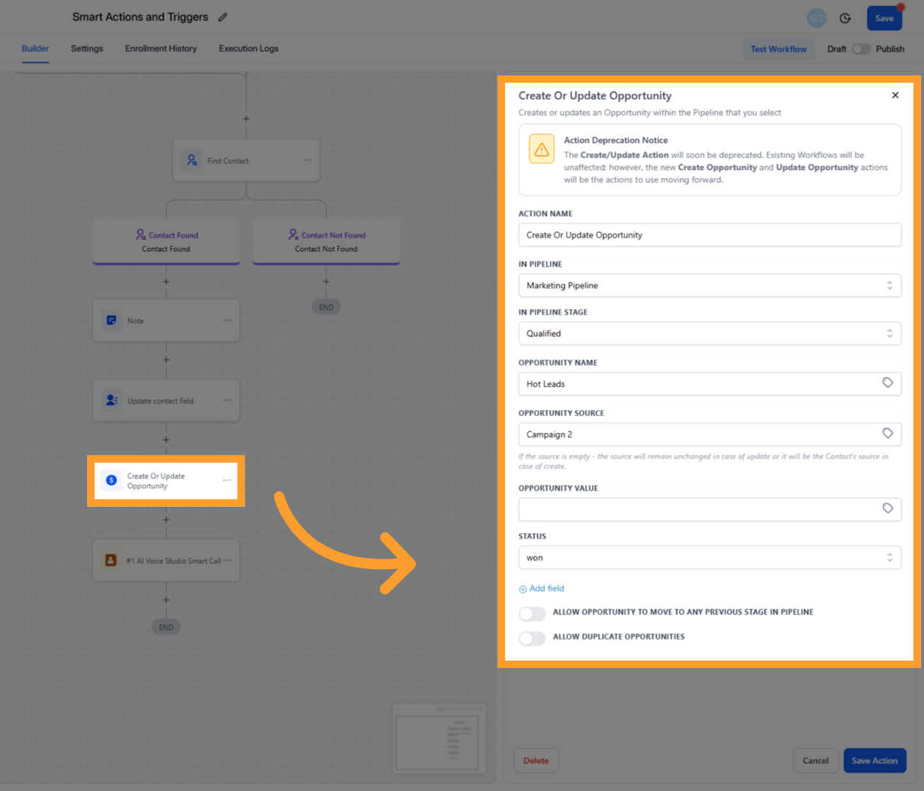Insert custom value tag in Opportunity Name

887,383
